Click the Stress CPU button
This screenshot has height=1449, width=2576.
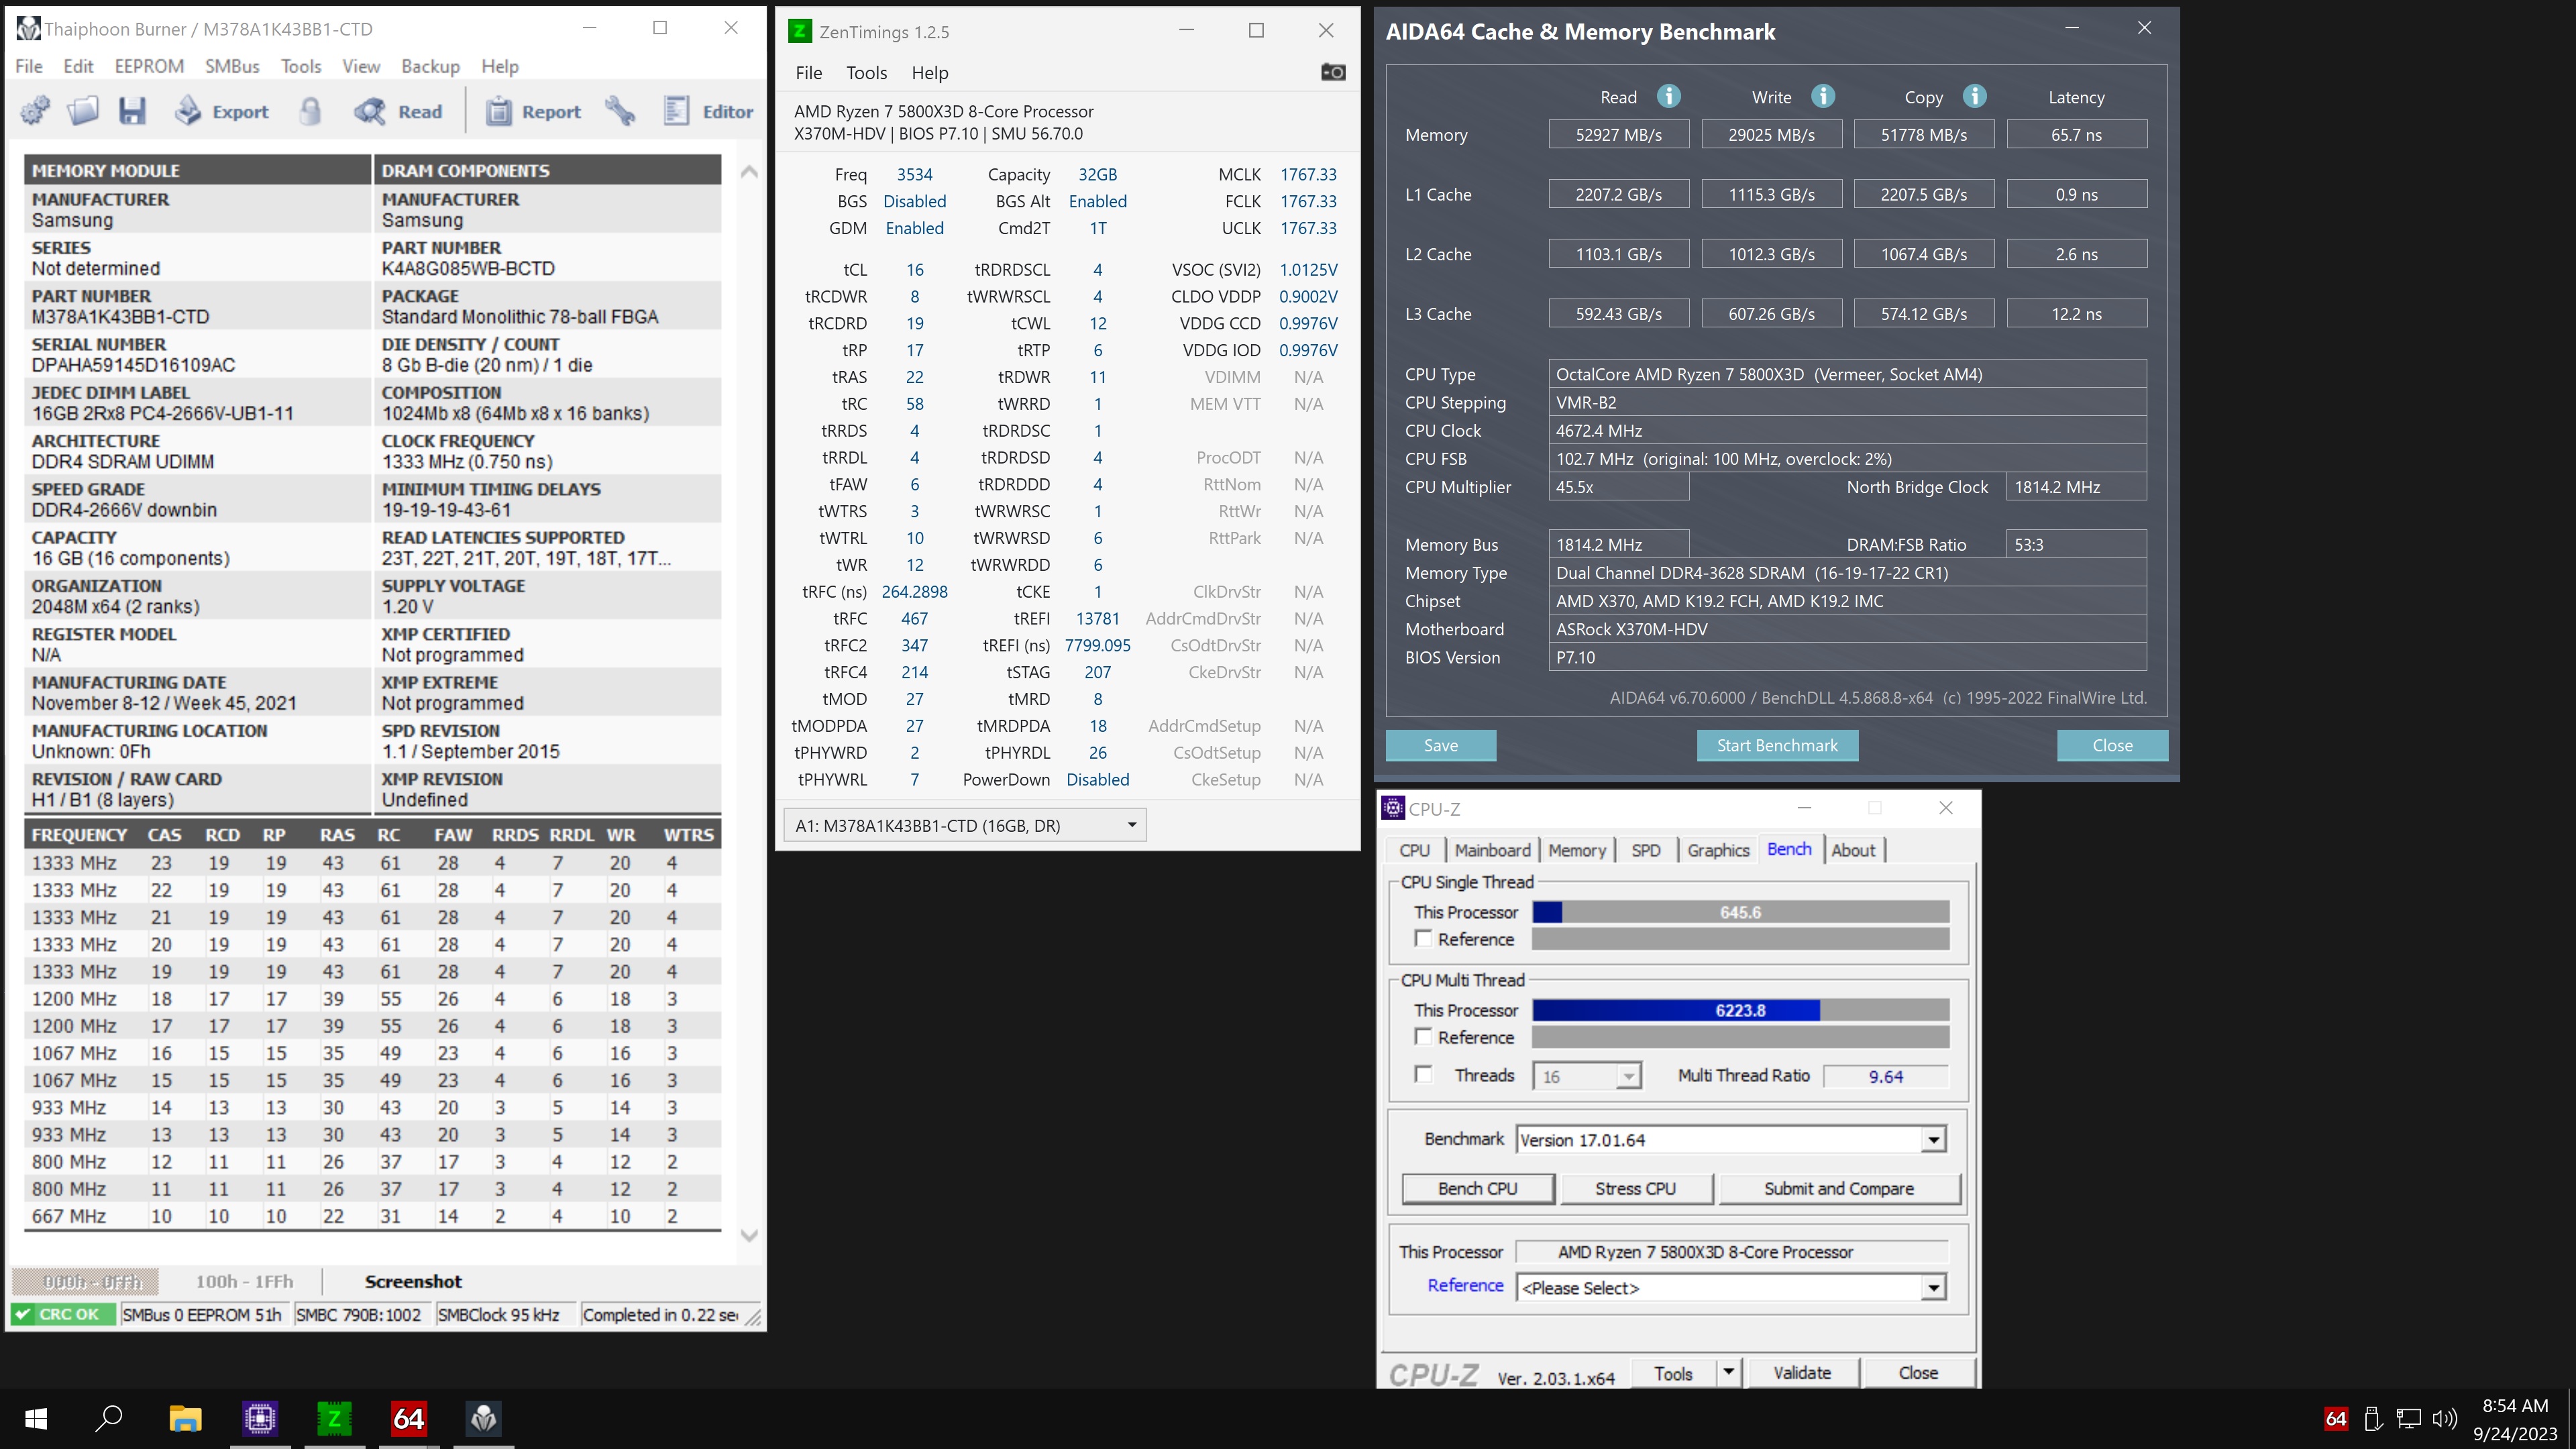coord(1635,1188)
